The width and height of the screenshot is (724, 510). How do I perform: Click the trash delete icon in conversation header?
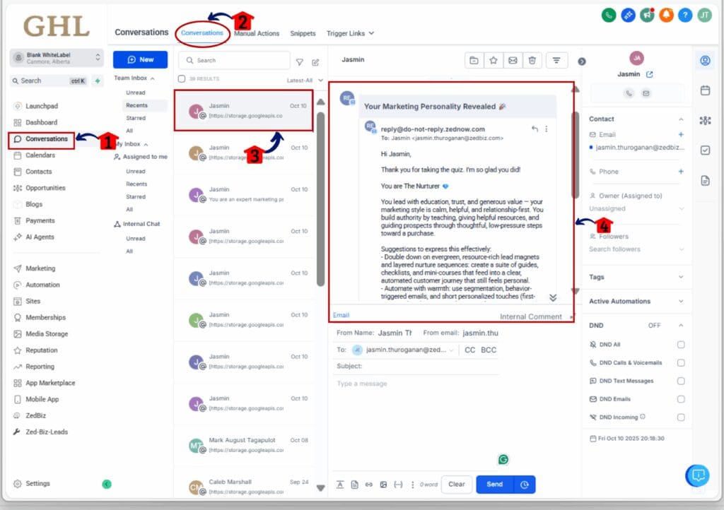coord(532,60)
